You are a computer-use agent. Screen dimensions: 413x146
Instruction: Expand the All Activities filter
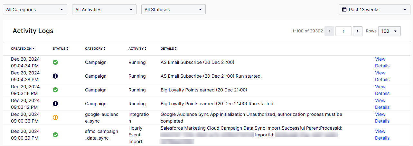(104, 10)
